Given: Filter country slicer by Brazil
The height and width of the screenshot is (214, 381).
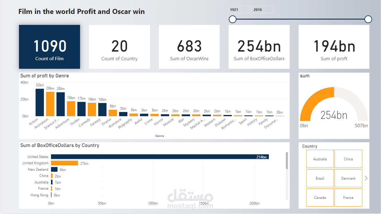Looking at the screenshot, I should coord(320,178).
